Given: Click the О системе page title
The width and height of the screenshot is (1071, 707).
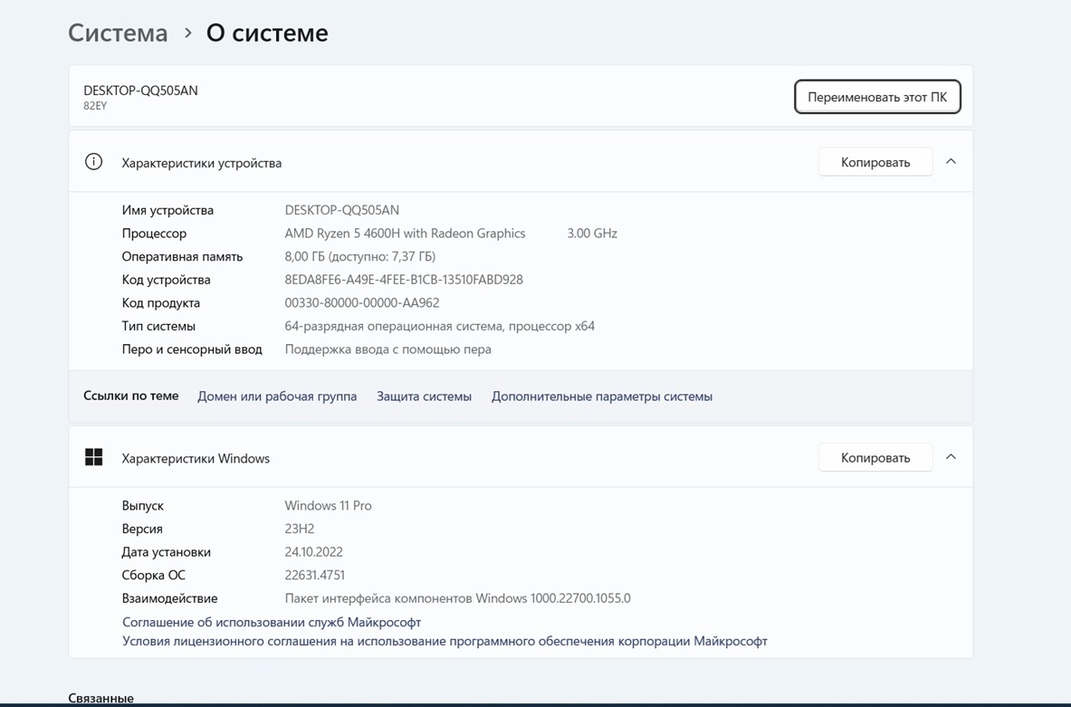Looking at the screenshot, I should tap(267, 33).
